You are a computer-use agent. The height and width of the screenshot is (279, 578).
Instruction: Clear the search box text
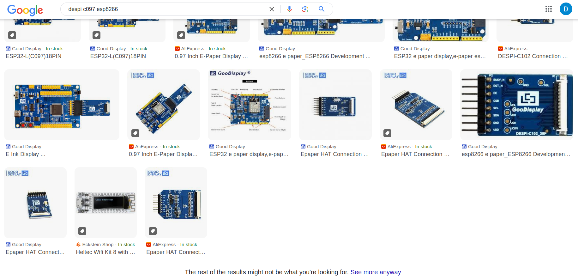[x=272, y=9]
